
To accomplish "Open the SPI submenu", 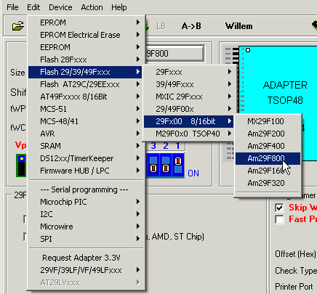I will pyautogui.click(x=85, y=239).
